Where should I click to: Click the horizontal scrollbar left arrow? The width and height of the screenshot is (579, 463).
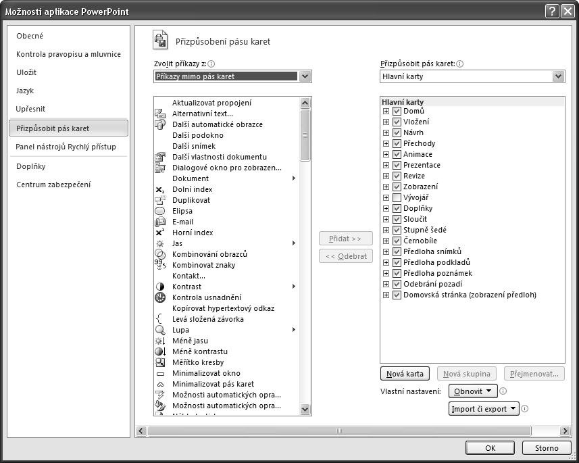pyautogui.click(x=141, y=431)
